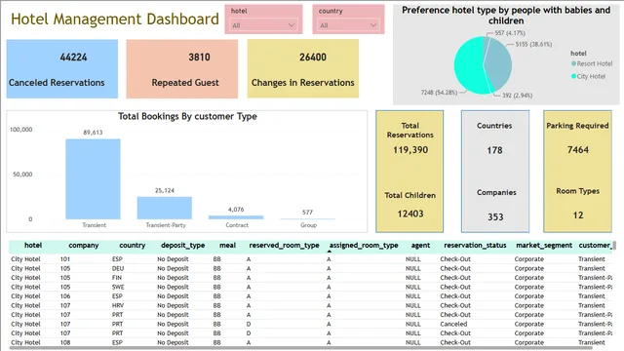Click the table's horizontal scrollbar
Viewport: 624px width, 351px height.
tap(300, 348)
